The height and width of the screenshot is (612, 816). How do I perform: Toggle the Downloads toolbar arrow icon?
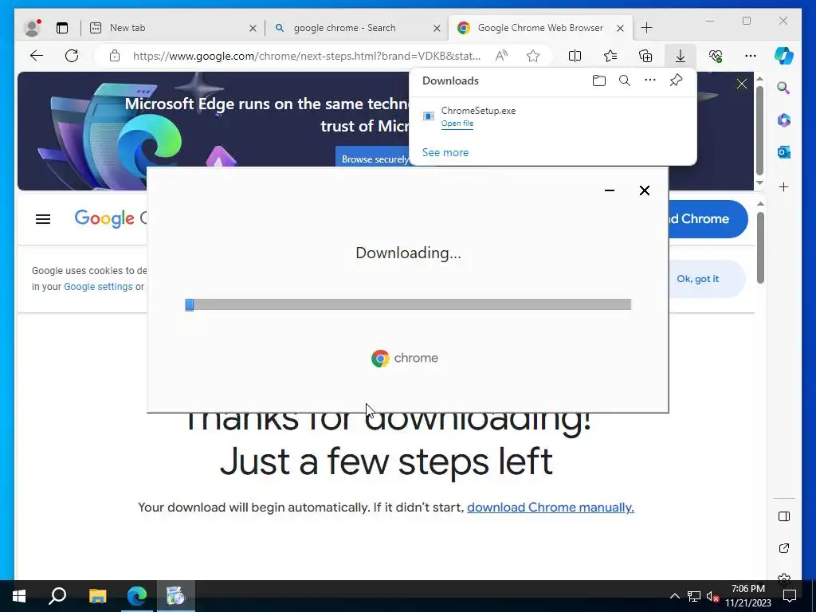pos(681,56)
